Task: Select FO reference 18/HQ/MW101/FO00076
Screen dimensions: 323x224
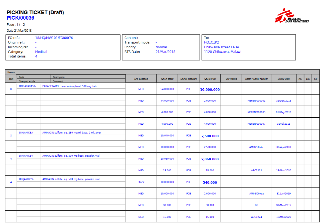Action: click(x=54, y=38)
